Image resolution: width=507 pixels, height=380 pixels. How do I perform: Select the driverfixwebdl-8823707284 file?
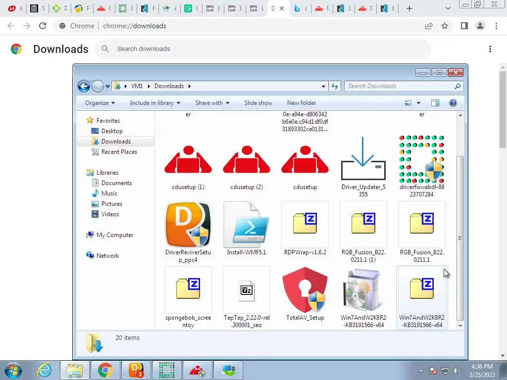tap(422, 159)
